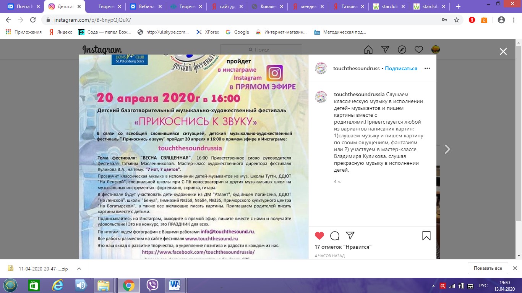This screenshot has height=293, width=522.
Task: Switch to the сайт дд tab
Action: [229, 6]
